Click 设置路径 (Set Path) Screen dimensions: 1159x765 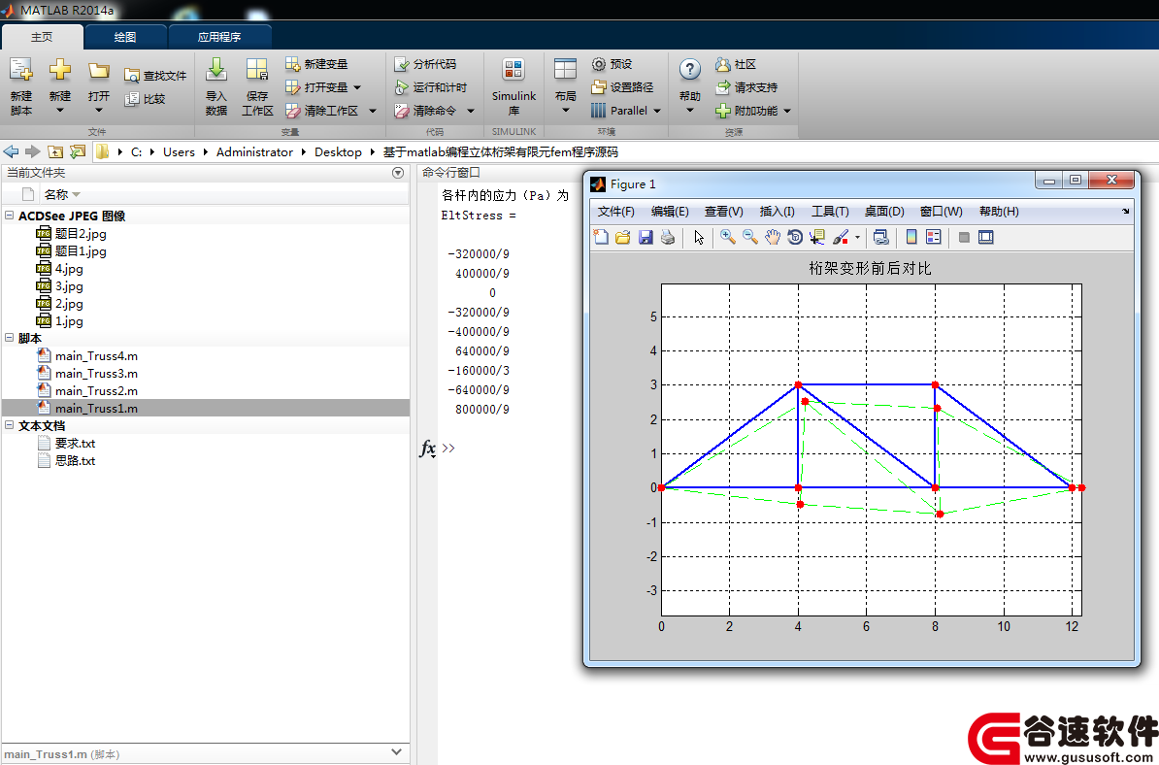622,87
